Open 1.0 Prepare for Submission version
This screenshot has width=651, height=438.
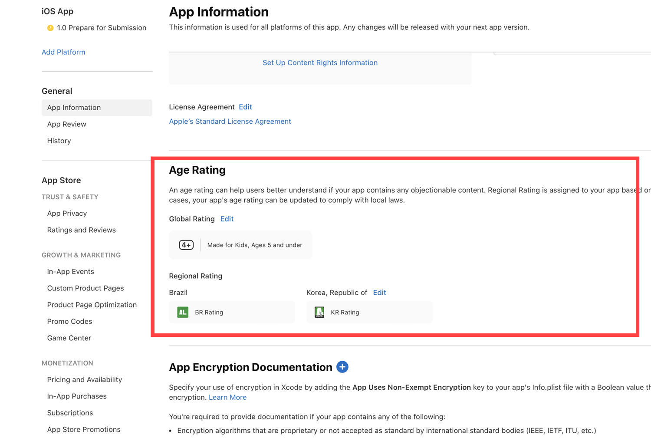tap(102, 28)
